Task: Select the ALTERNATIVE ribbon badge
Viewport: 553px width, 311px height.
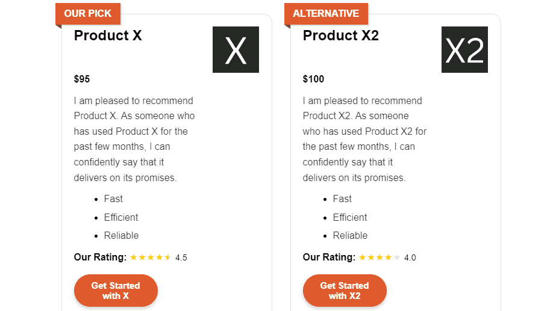Action: tap(326, 14)
